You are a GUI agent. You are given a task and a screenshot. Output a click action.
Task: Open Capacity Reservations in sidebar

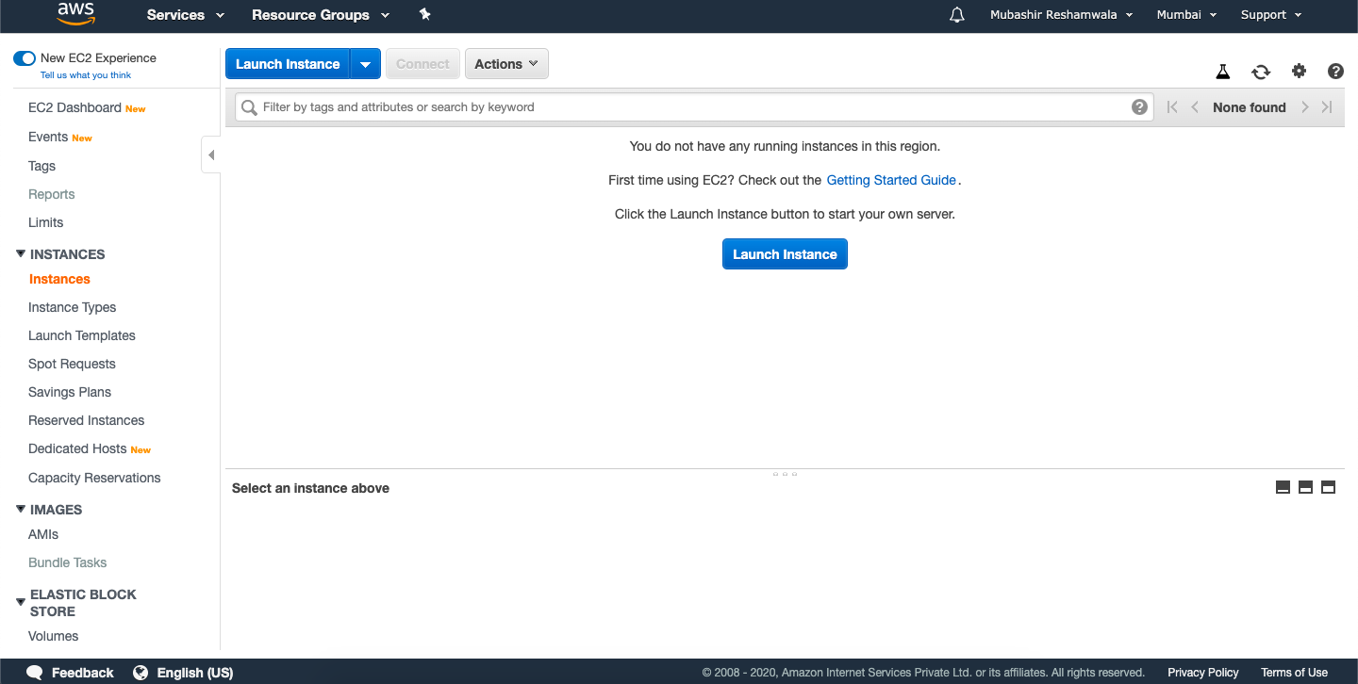(94, 478)
